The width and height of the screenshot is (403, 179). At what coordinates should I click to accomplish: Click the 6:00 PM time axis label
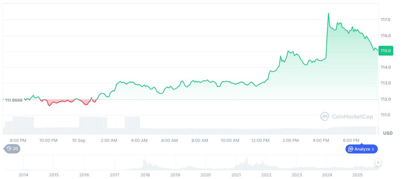351,140
